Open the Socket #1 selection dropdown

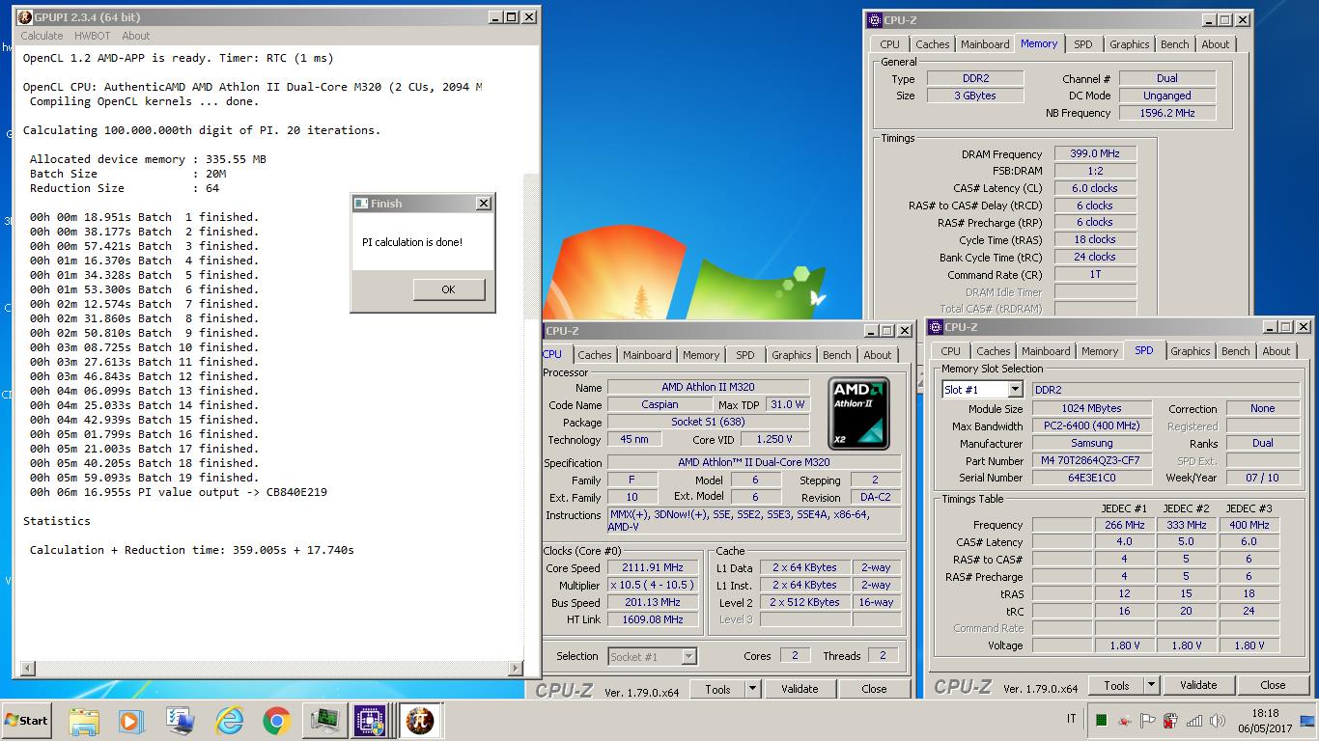coord(688,657)
